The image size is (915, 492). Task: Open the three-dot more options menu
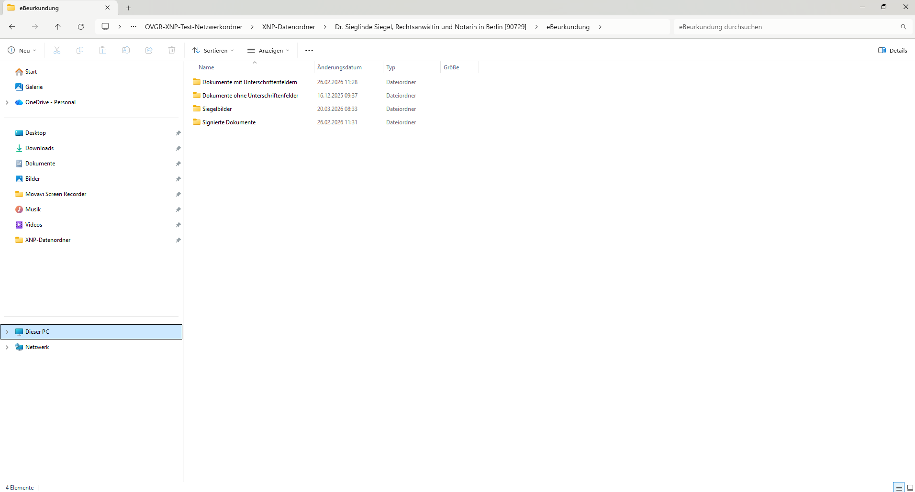click(309, 50)
